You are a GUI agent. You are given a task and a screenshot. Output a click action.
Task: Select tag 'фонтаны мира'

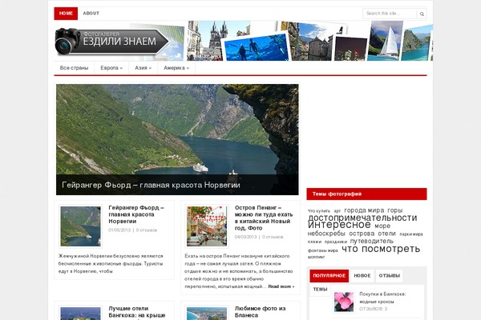click(323, 250)
